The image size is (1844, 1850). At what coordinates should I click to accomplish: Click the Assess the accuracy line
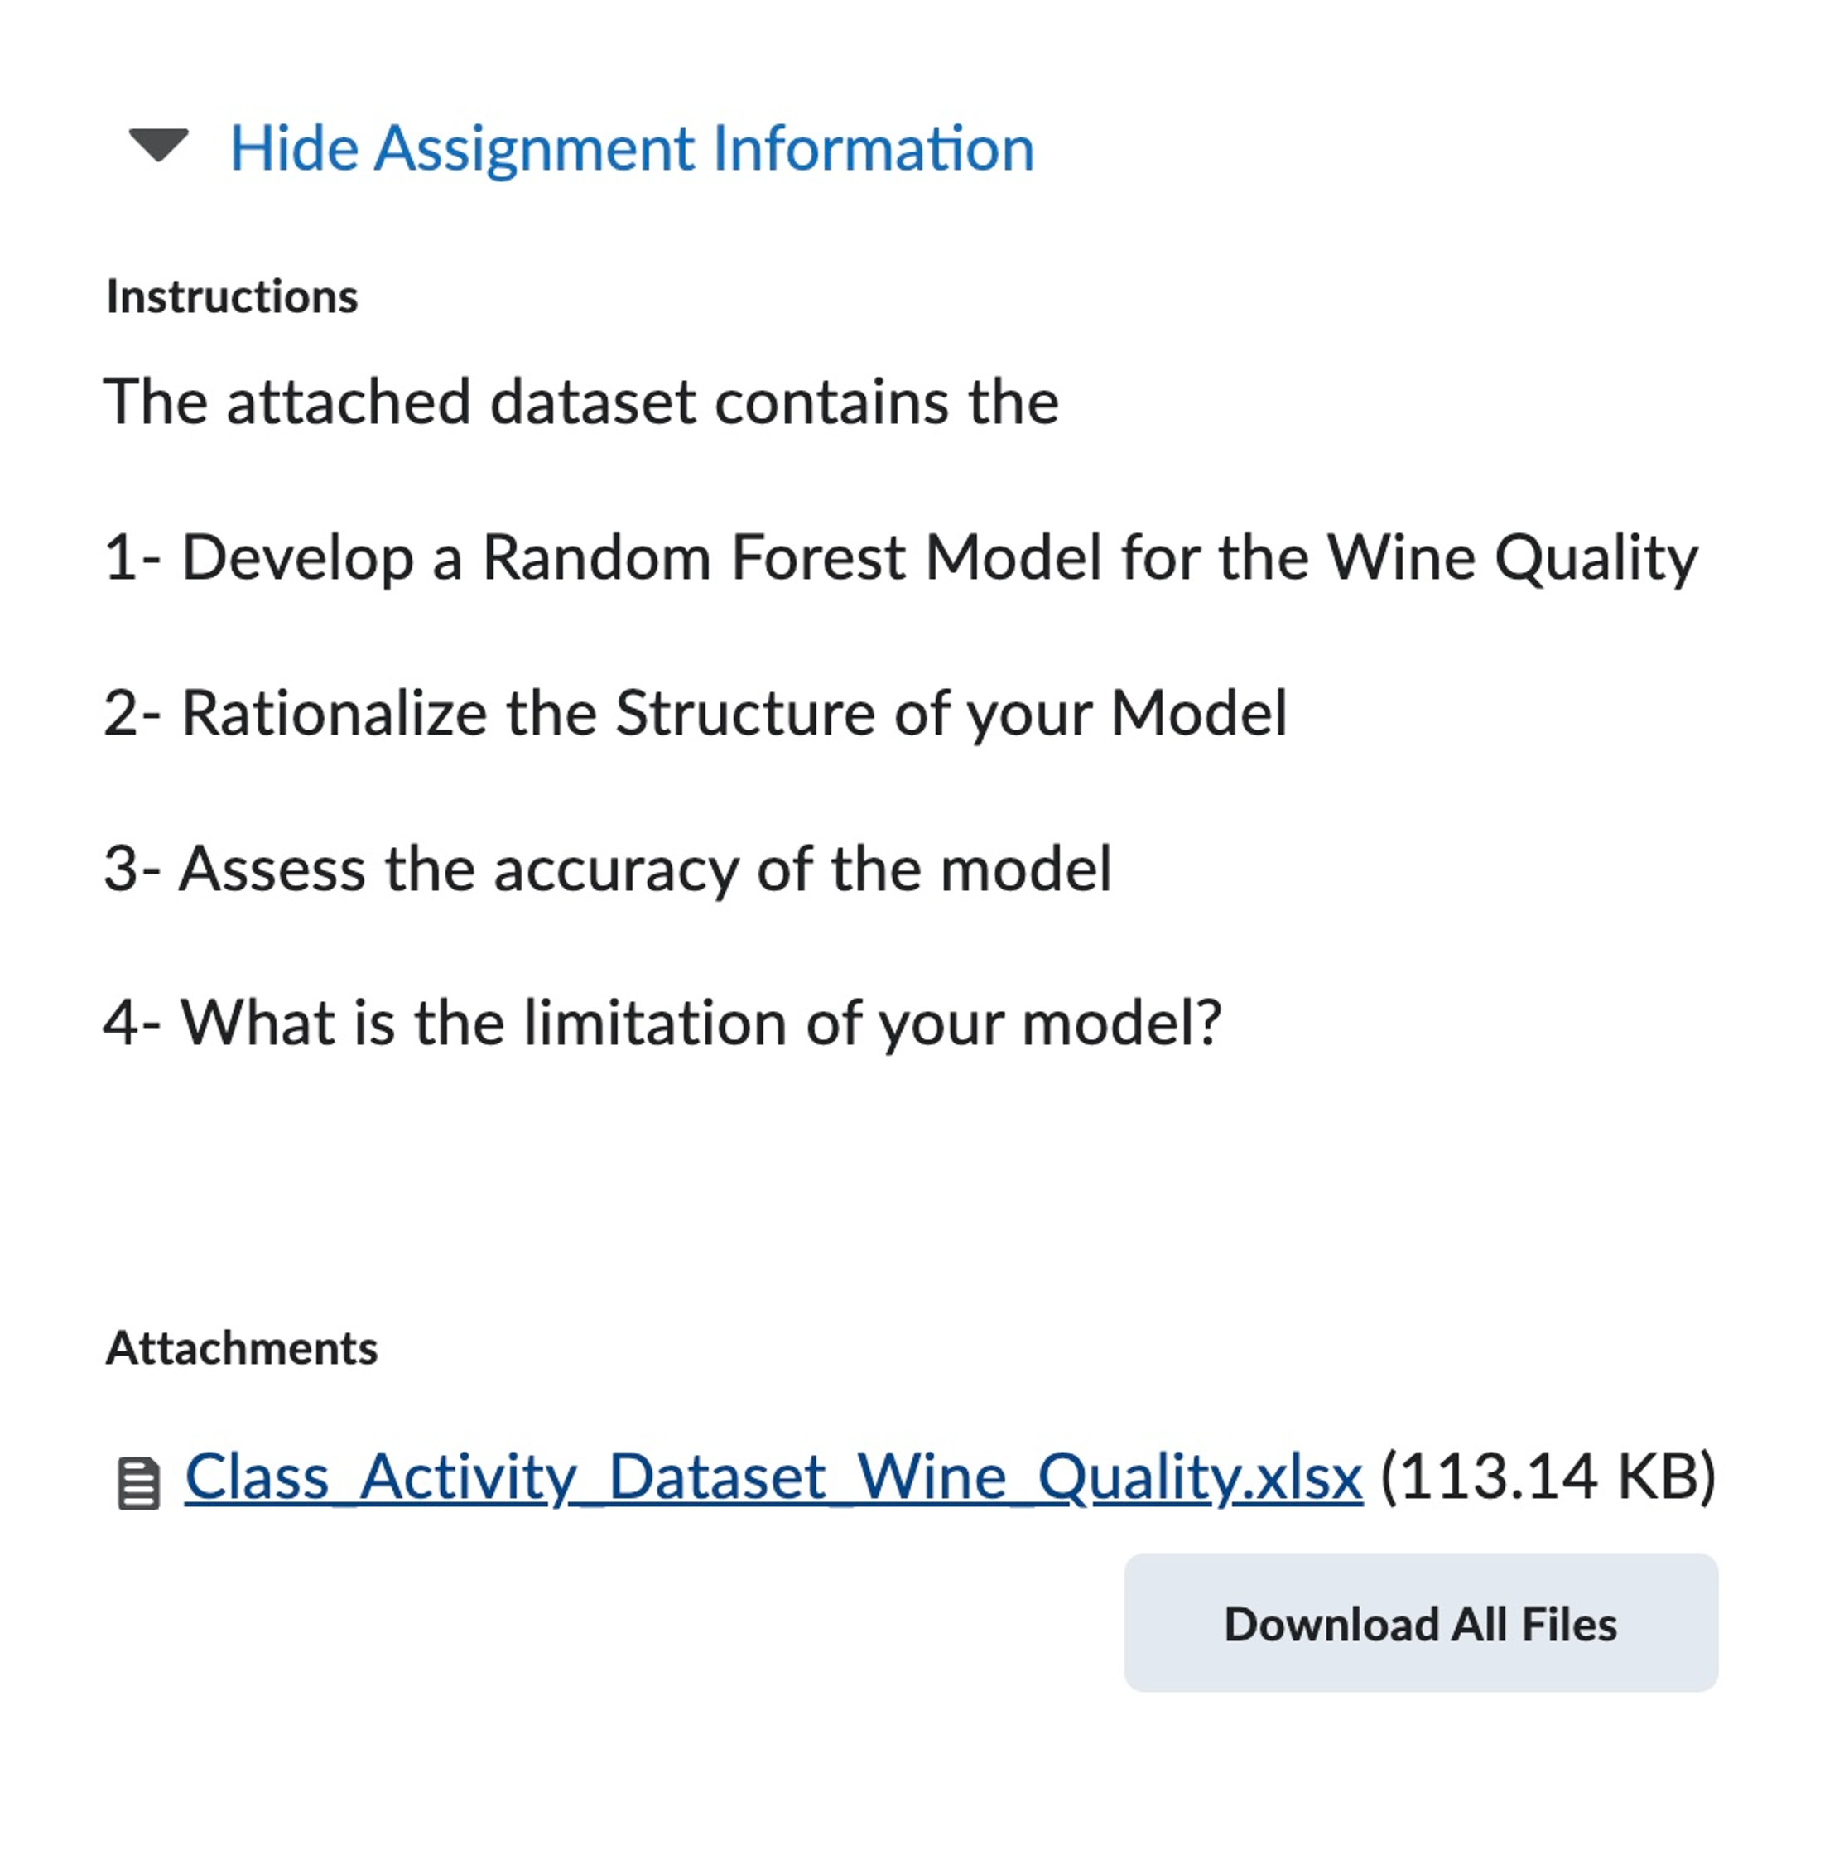[607, 869]
